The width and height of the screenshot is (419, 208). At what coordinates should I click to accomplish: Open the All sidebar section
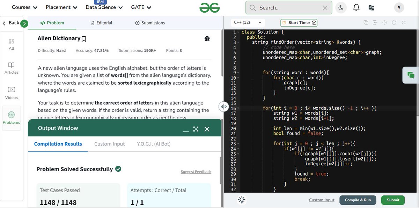pyautogui.click(x=12, y=44)
